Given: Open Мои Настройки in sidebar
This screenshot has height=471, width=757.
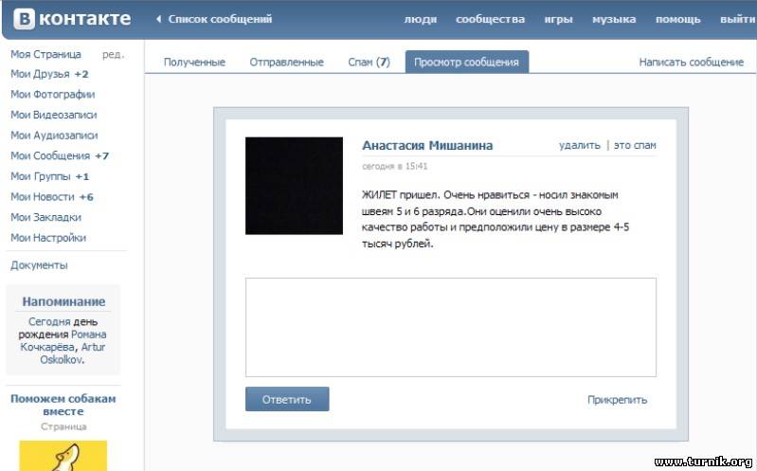Looking at the screenshot, I should pos(48,238).
